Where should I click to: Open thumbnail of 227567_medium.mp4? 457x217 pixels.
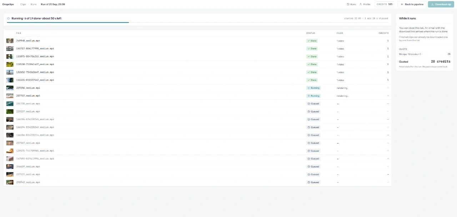coord(10,143)
